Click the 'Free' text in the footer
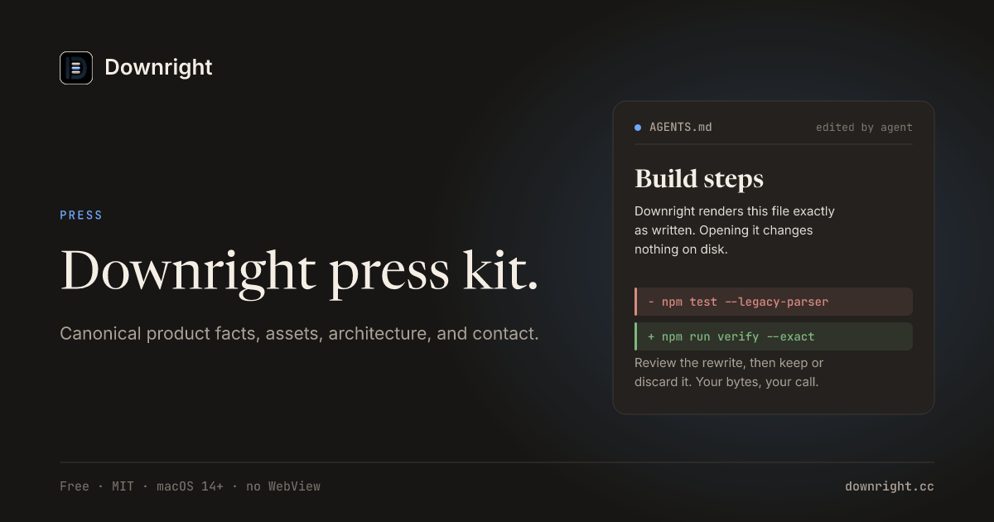 pos(75,486)
